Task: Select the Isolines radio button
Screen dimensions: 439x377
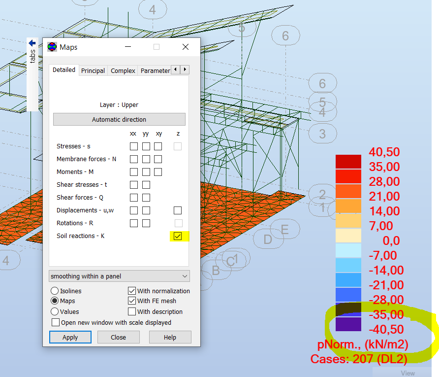Action: pos(54,291)
